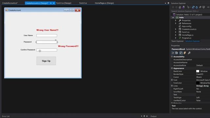Switch to the CreateAccount.cs* code tab
This screenshot has width=210, height=118.
point(10,3)
